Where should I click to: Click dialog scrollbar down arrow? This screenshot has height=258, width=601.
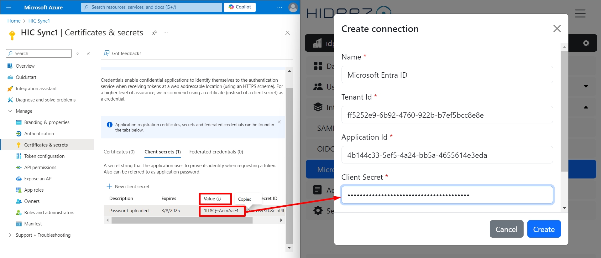[x=564, y=208]
